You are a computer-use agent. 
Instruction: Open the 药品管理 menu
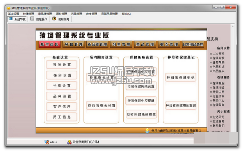[77, 14]
